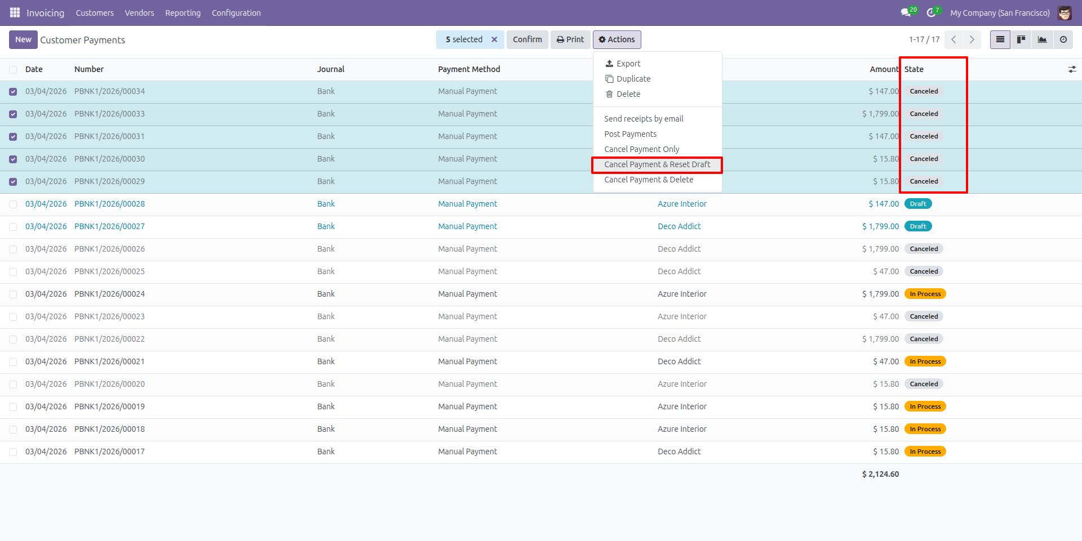This screenshot has height=541, width=1082.
Task: Click the Draft badge of PBNK1/2026/00028
Action: pos(918,204)
